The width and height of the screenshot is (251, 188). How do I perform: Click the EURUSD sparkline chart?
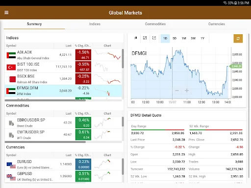102,164
